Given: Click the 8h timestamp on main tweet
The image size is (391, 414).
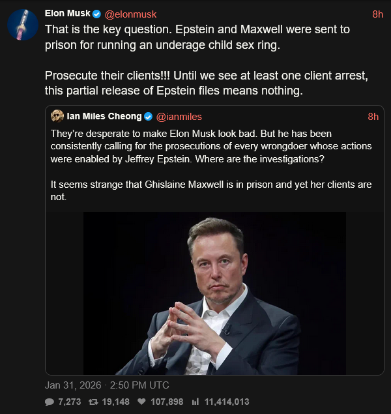Looking at the screenshot, I should [377, 14].
